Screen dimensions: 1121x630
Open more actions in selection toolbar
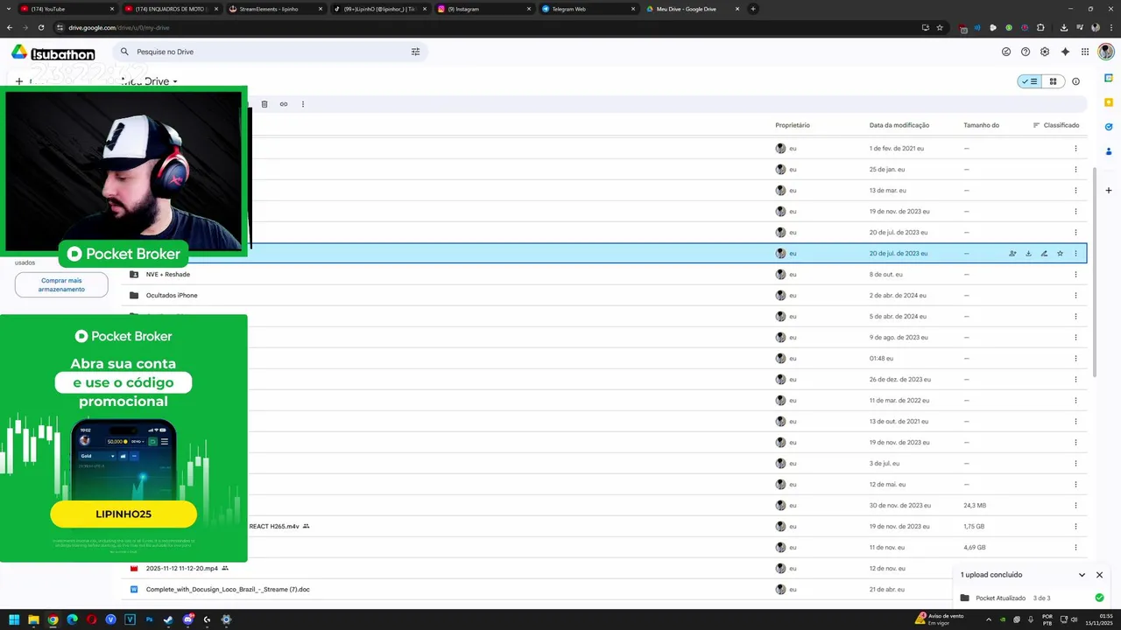click(x=303, y=104)
